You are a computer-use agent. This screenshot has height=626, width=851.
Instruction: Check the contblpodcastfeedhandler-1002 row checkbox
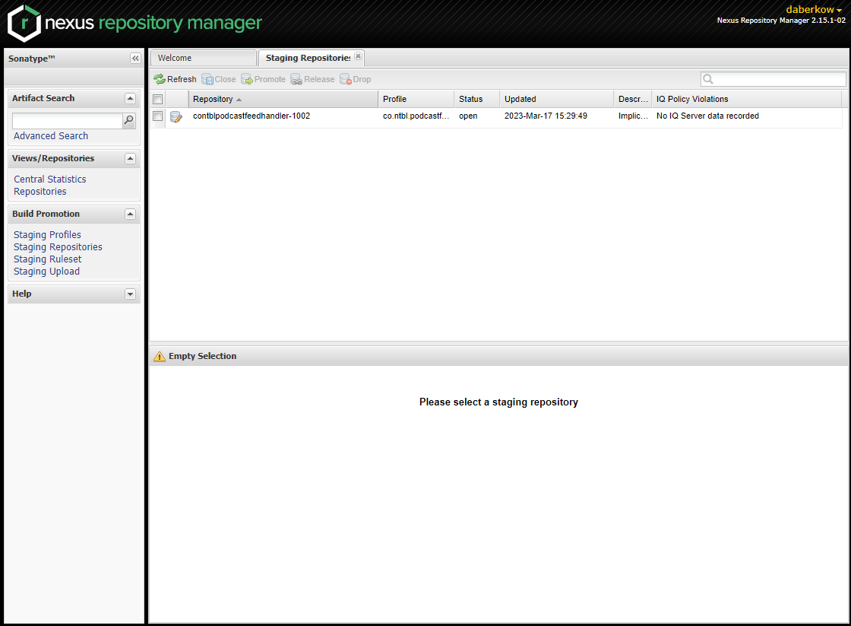point(158,116)
